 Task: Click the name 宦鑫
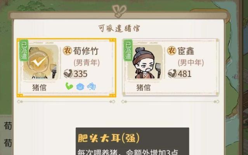[186, 51]
